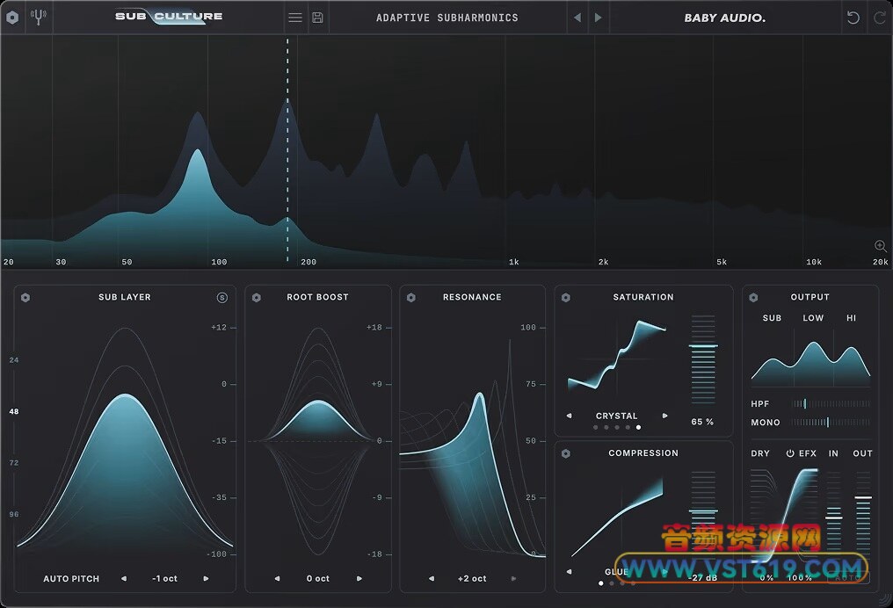
Task: Toggle the Resonance hexagon enable icon
Action: pos(411,297)
